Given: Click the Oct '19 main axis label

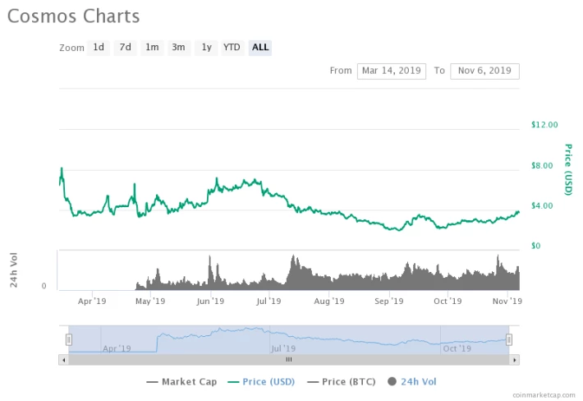Looking at the screenshot, I should point(448,302).
